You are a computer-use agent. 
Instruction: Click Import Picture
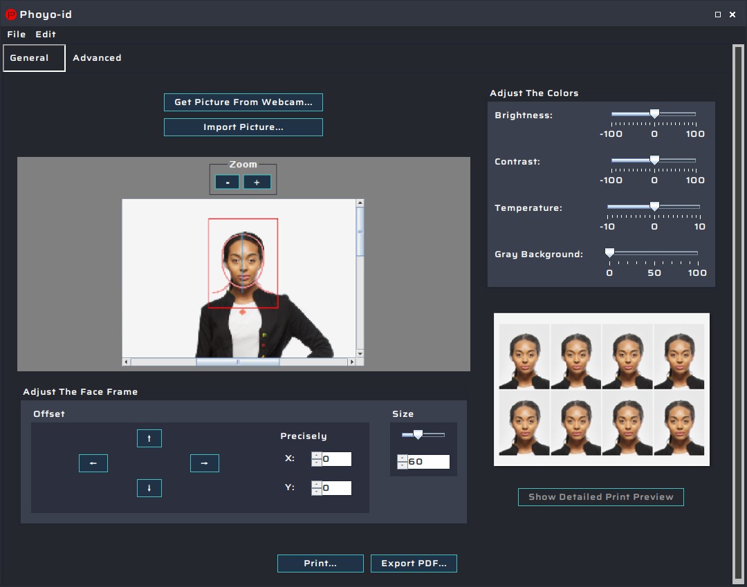click(x=243, y=127)
